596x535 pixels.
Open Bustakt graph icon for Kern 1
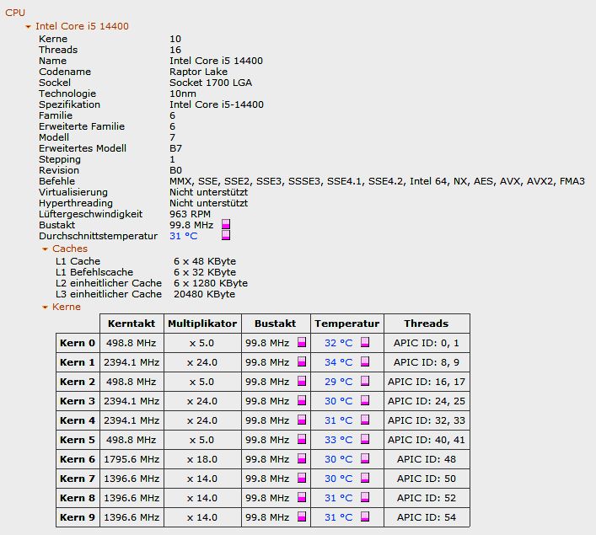click(x=302, y=361)
